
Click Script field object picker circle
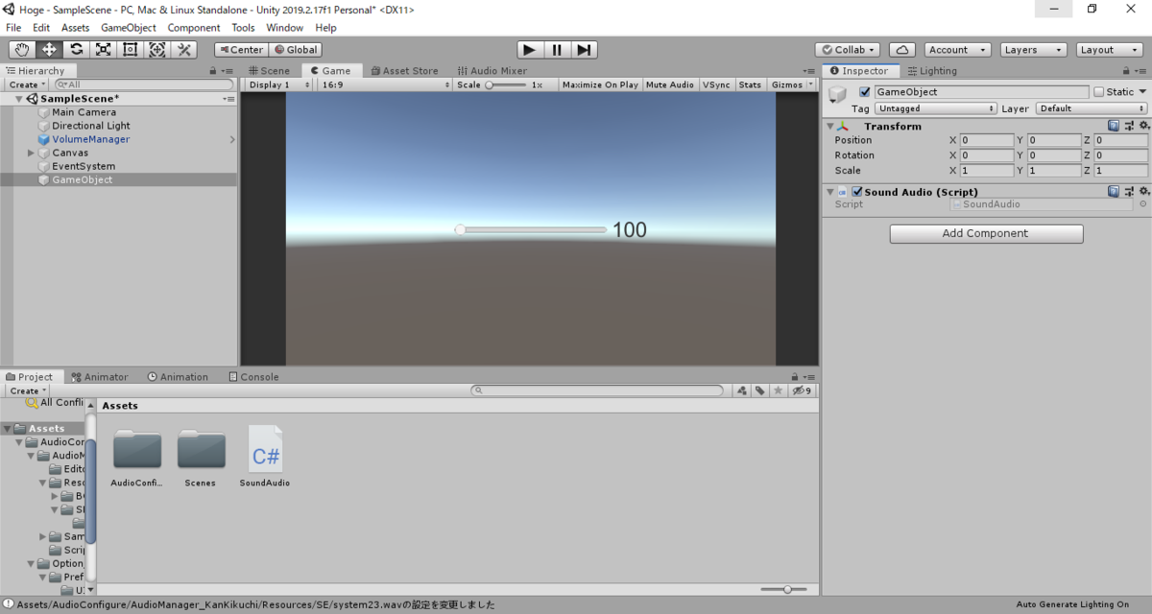[x=1142, y=204]
